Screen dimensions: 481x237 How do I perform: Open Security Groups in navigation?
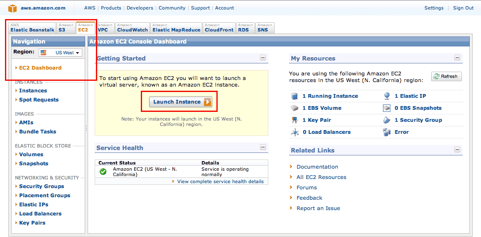tap(42, 186)
